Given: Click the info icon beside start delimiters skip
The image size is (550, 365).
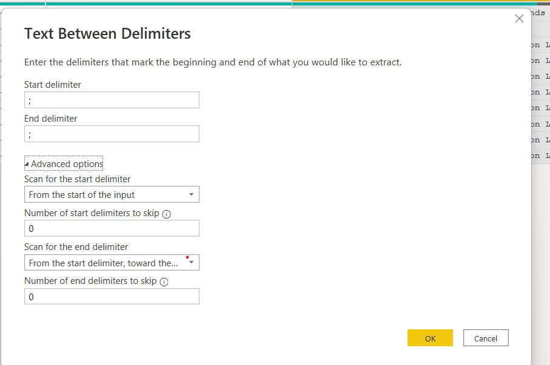Looking at the screenshot, I should point(166,214).
